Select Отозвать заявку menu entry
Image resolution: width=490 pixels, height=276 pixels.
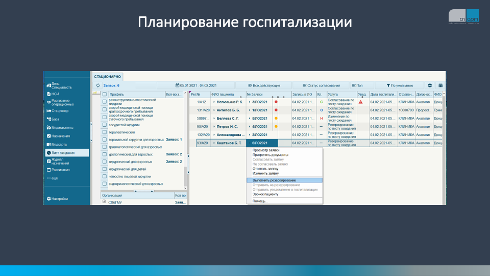(x=265, y=169)
